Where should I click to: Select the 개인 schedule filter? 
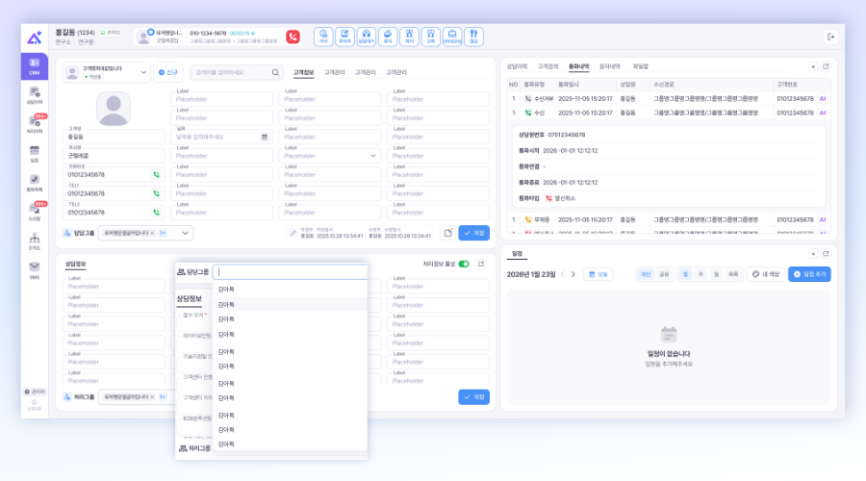coord(646,274)
